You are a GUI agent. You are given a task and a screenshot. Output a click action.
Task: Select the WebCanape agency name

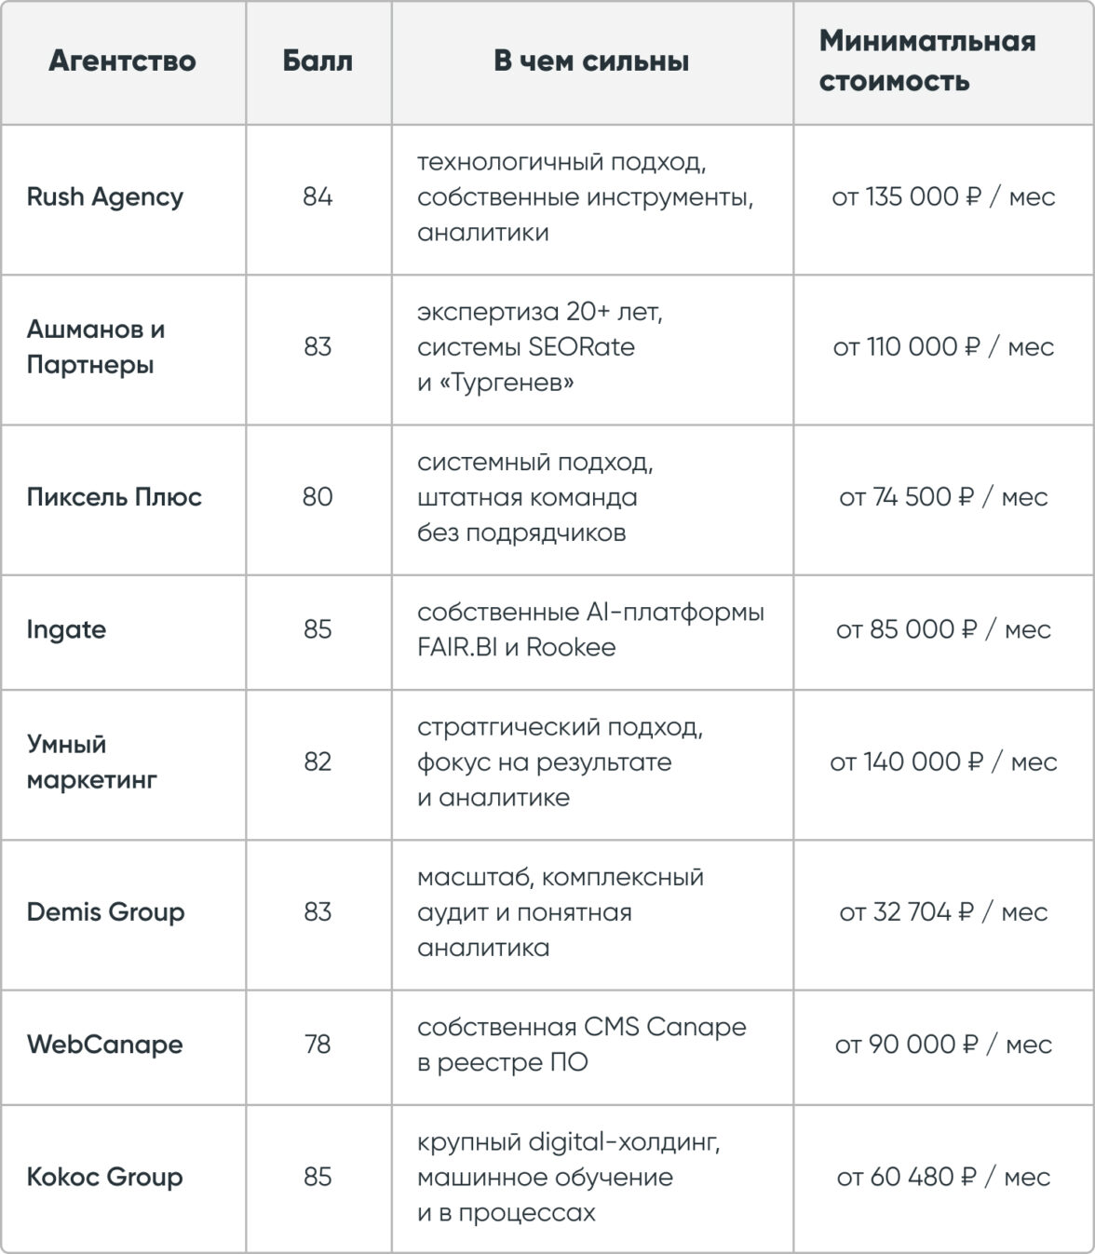[x=104, y=1045]
